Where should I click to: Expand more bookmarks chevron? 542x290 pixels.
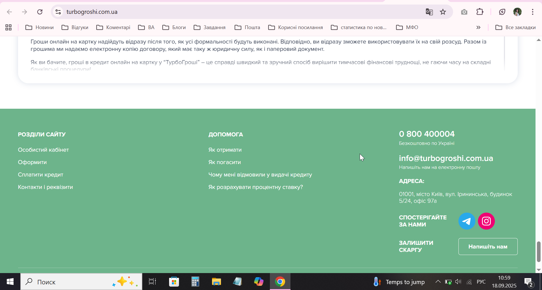[478, 27]
